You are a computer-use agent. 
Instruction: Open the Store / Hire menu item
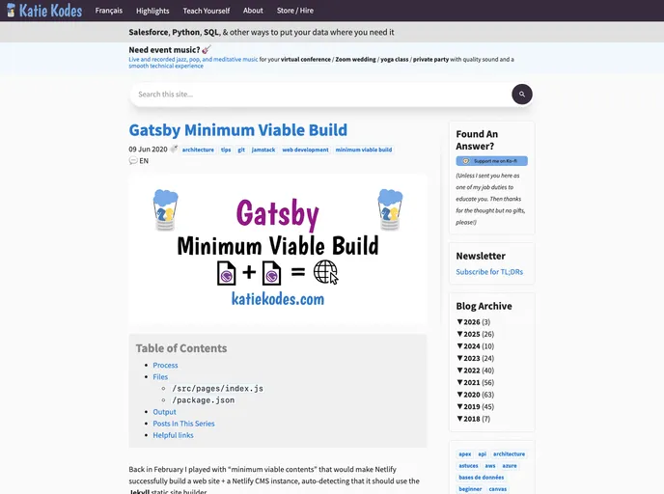point(295,11)
